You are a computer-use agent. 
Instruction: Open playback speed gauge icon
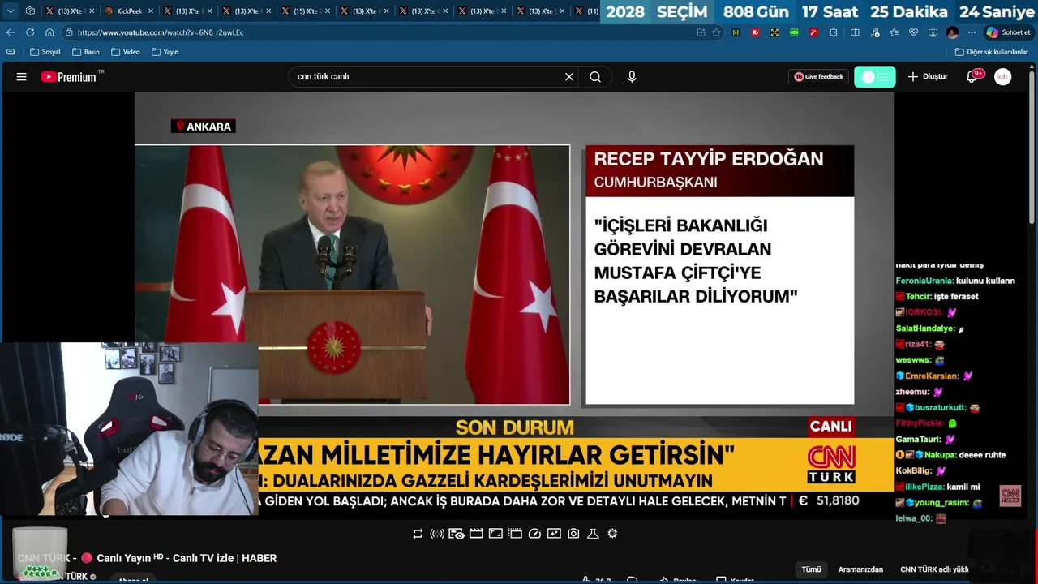click(x=534, y=534)
